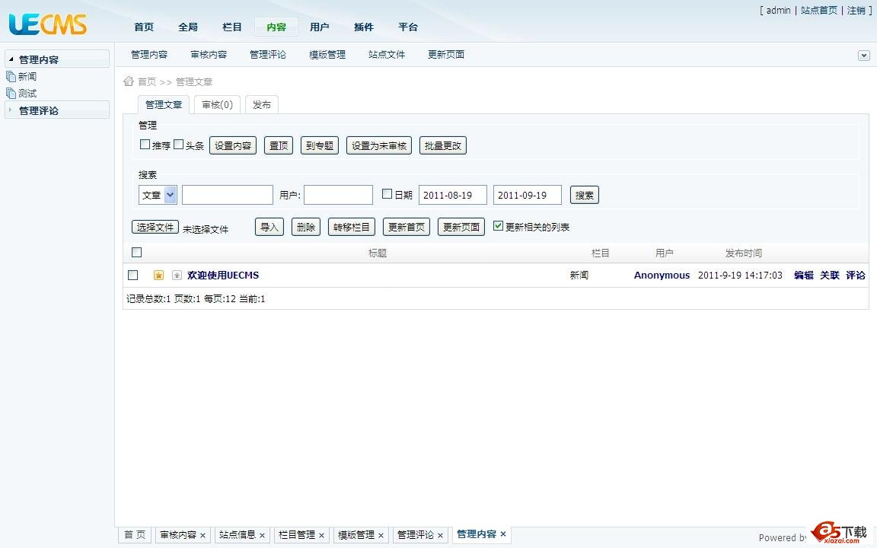Switch to the 发布 tab
877x548 pixels.
[261, 104]
